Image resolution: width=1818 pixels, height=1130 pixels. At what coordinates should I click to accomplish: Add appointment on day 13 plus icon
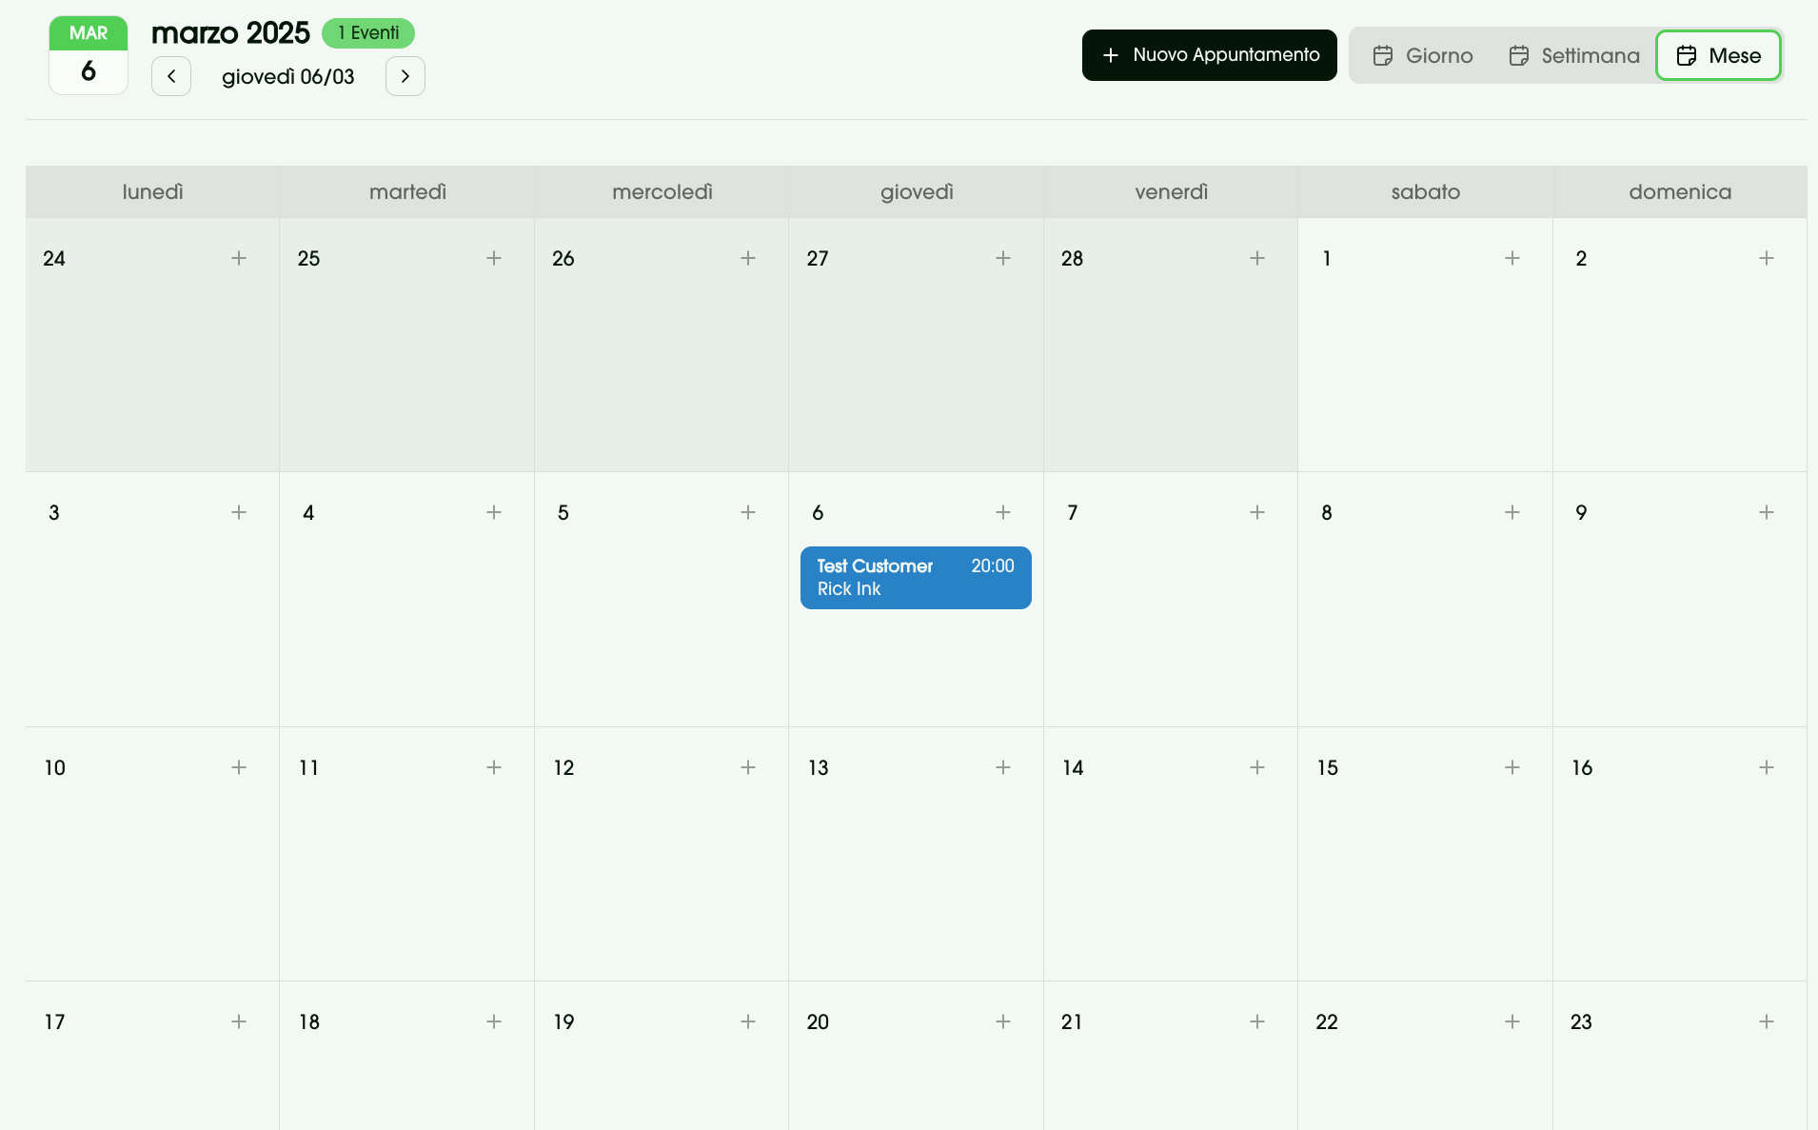click(x=1003, y=767)
